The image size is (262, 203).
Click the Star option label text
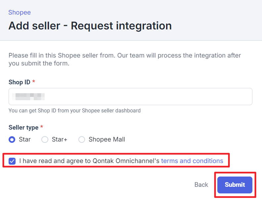(25, 140)
